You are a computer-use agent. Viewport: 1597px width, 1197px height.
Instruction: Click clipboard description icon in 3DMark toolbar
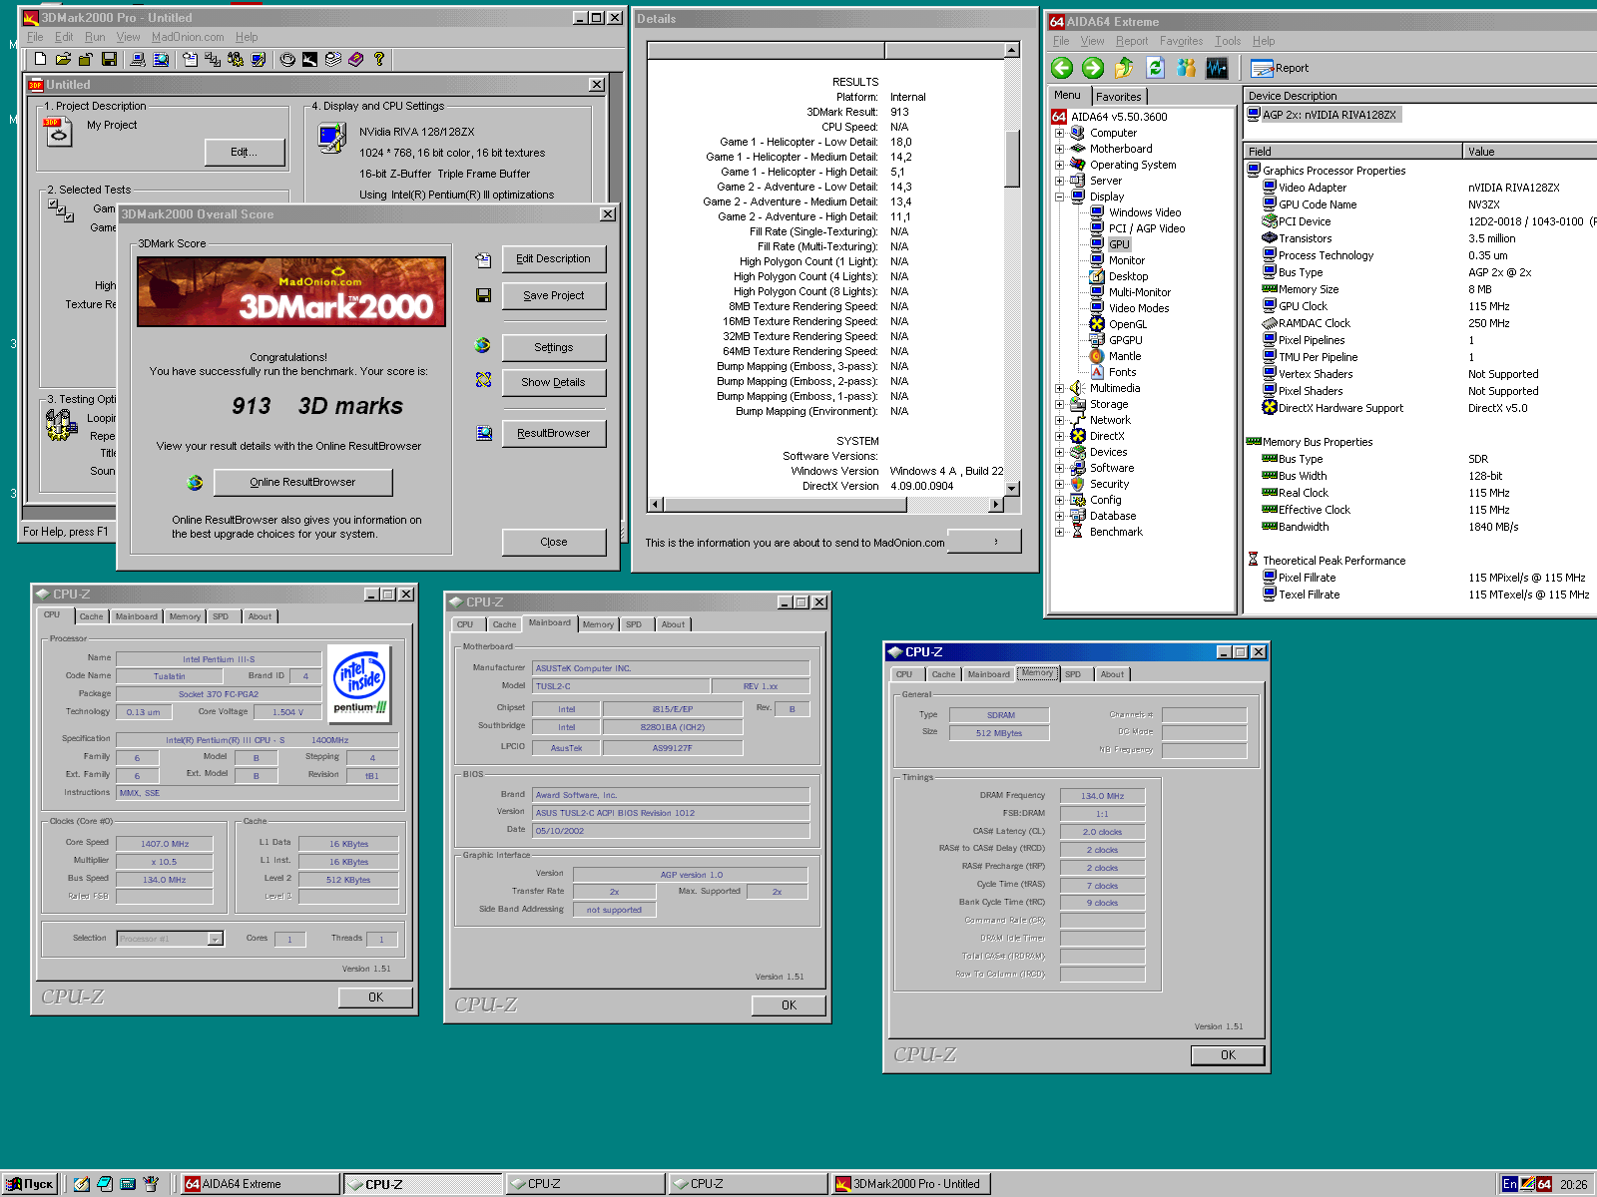point(190,60)
